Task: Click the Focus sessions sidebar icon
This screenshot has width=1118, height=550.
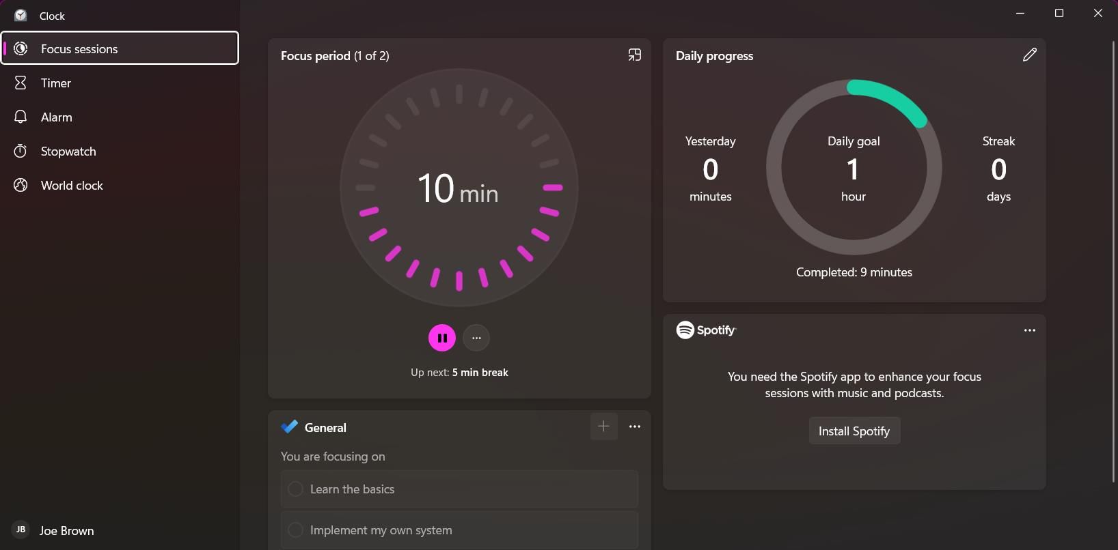Action: [x=21, y=48]
